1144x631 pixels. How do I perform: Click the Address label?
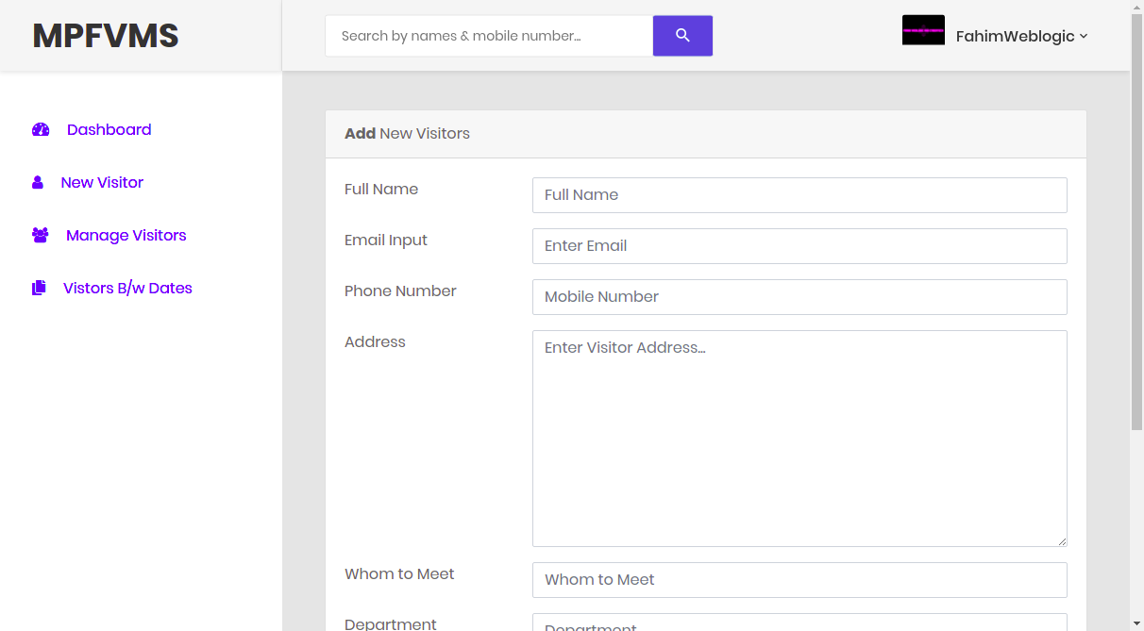(375, 342)
